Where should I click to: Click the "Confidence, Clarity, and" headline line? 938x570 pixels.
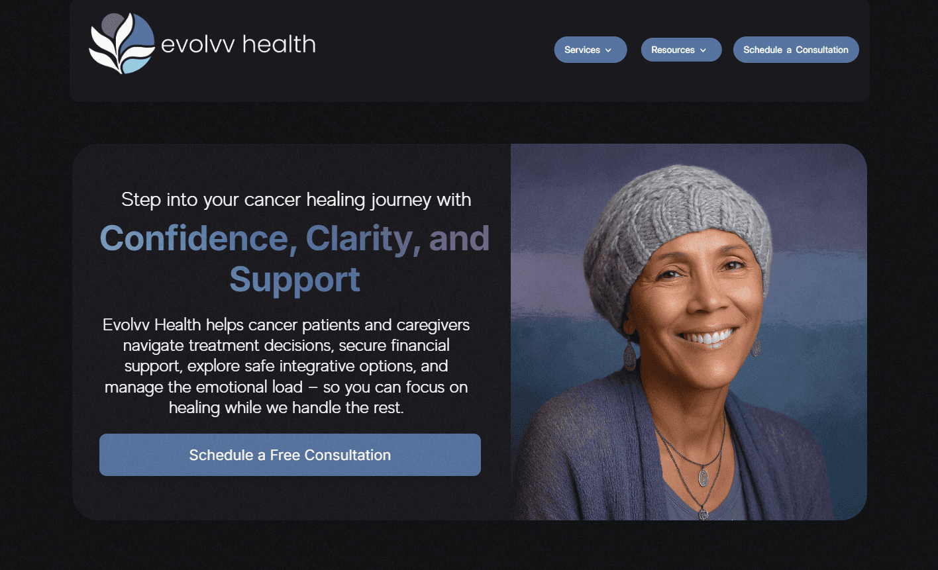pyautogui.click(x=295, y=238)
